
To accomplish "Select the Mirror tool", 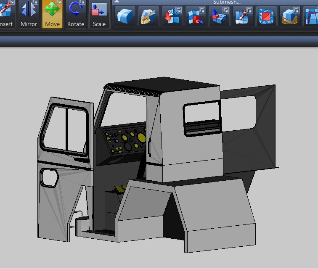I will [29, 14].
